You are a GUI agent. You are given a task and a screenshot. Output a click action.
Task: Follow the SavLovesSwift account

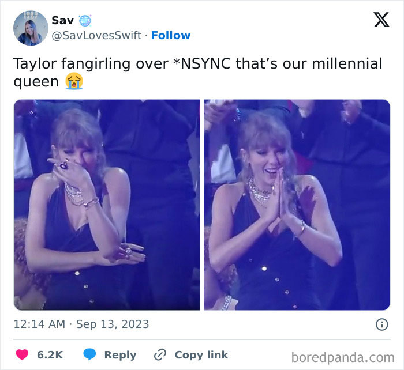[x=171, y=35]
